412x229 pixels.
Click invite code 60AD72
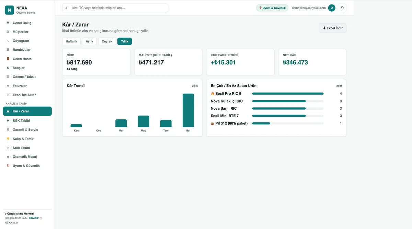click(x=34, y=218)
